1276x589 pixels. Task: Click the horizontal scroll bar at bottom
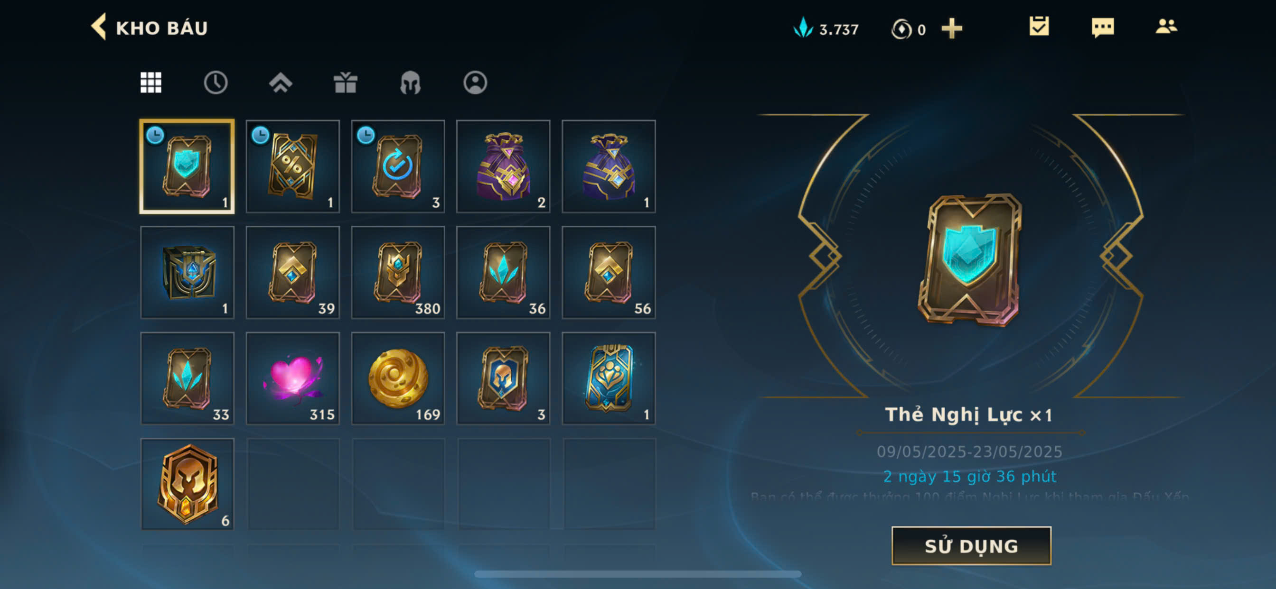point(638,574)
